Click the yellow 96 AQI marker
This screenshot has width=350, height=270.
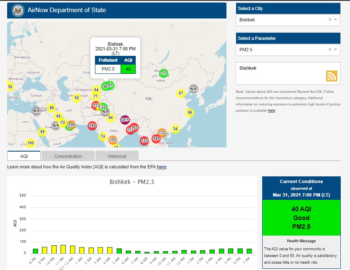(x=190, y=113)
